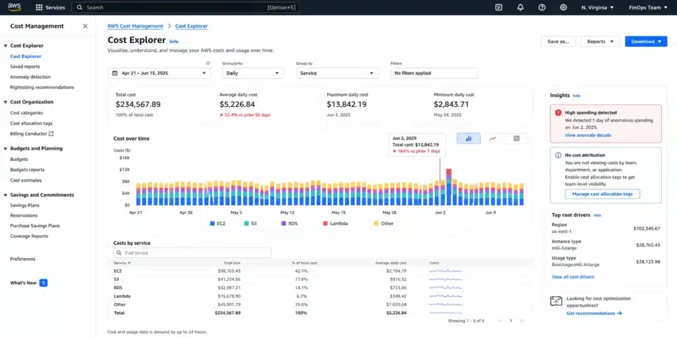Click Info link next to Insights
The image size is (677, 338).
(x=577, y=96)
